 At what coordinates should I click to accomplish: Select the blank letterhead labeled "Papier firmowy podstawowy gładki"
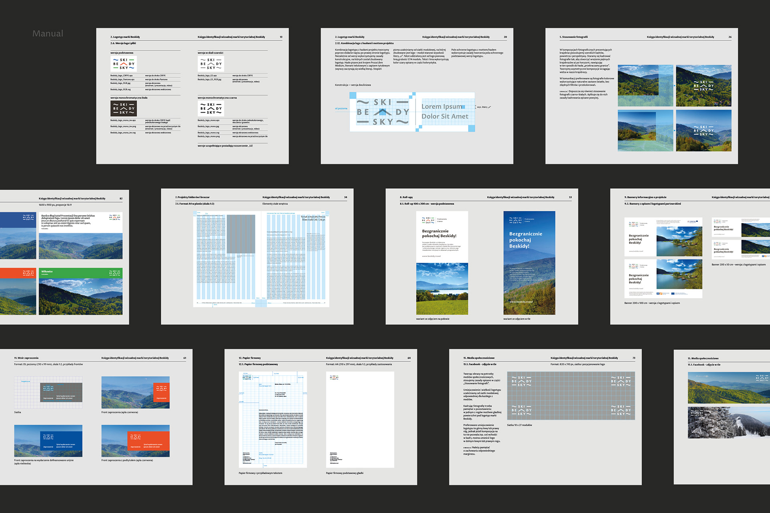(360, 420)
